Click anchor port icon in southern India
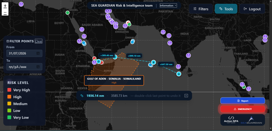The width and height of the screenshot is (272, 131). (178, 66)
